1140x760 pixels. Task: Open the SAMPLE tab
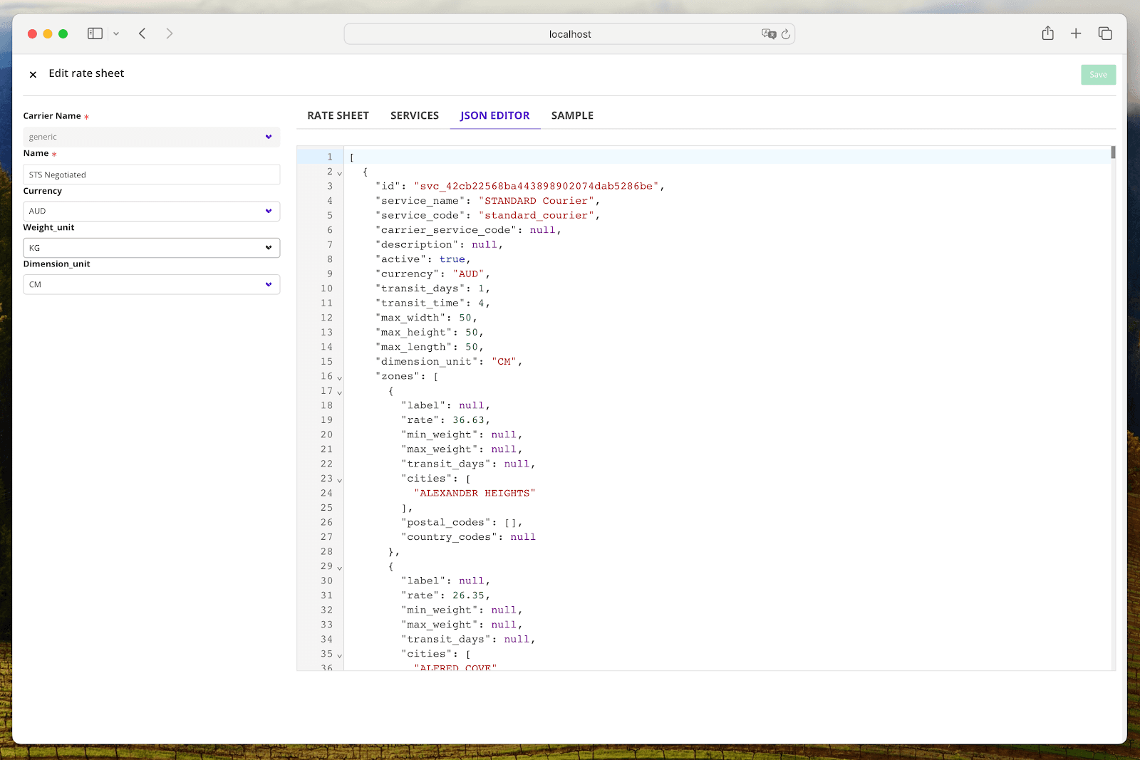(571, 115)
